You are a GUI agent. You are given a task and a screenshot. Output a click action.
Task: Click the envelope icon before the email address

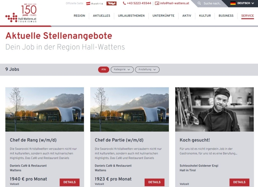tap(157, 3)
